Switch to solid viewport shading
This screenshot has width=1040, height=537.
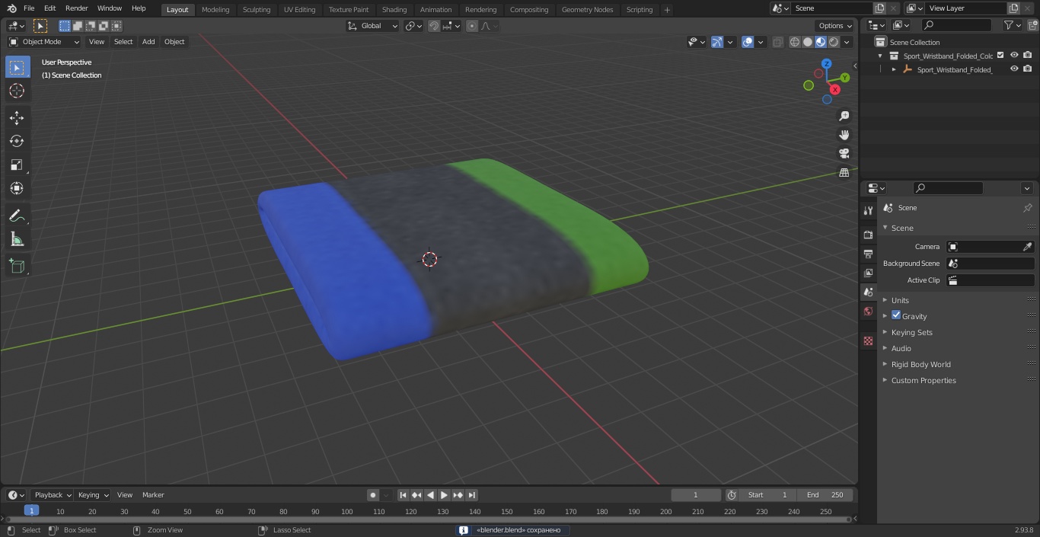tap(808, 42)
